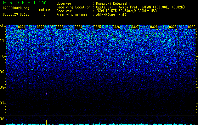This screenshot has height=125, width=198.
Task: Click the 0322 time marker
Action: (x=41, y=27)
